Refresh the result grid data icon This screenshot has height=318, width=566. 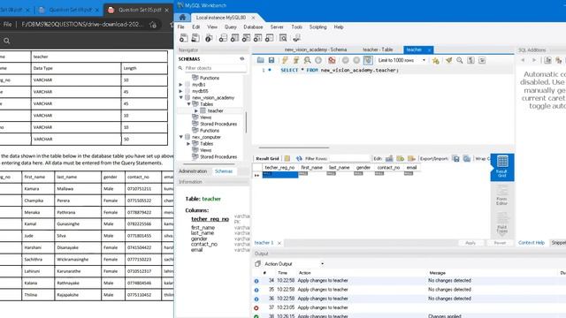click(299, 159)
